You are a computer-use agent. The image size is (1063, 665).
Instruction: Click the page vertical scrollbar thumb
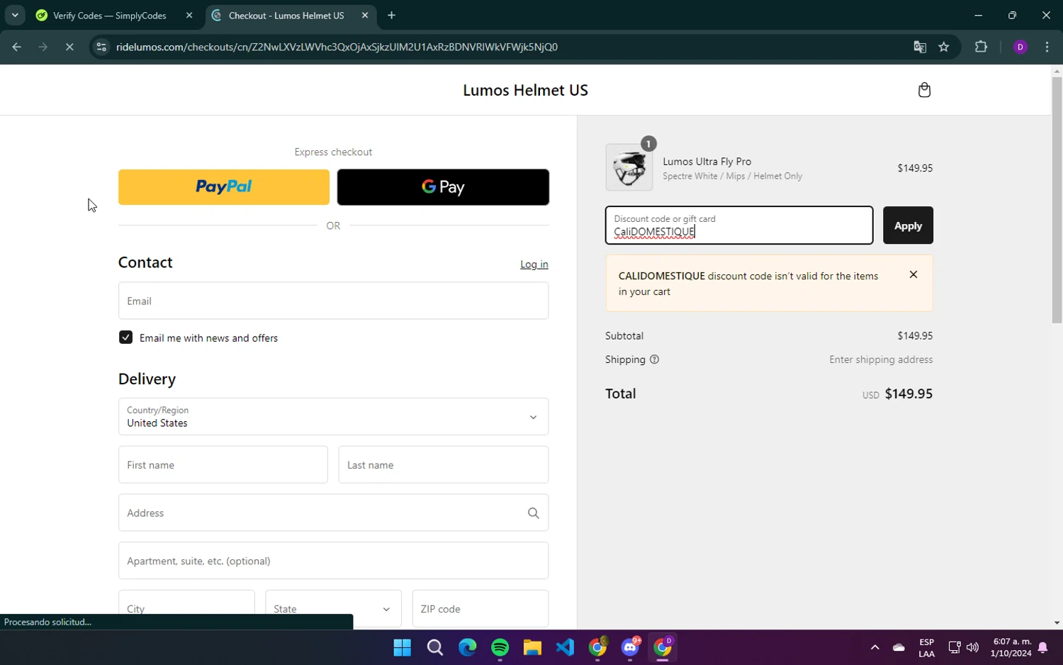[x=1057, y=200]
